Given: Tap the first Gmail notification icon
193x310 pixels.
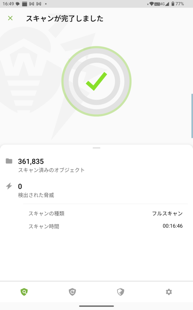Looking at the screenshot, I should pos(32,4).
